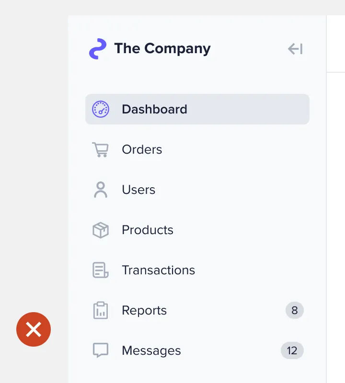Open the Dashboard menu item
This screenshot has width=345, height=383.
click(x=197, y=109)
